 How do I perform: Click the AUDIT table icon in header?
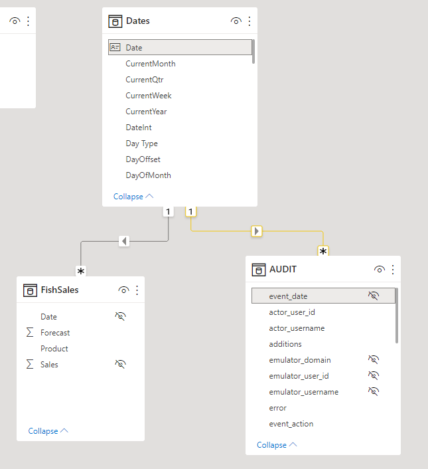259,270
